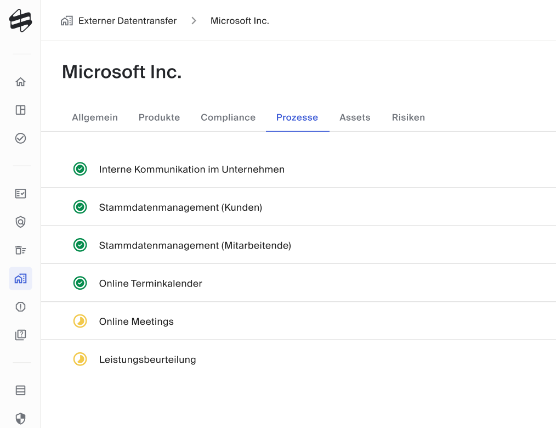556x428 pixels.
Task: Open the Home icon in sidebar
Action: tap(21, 82)
